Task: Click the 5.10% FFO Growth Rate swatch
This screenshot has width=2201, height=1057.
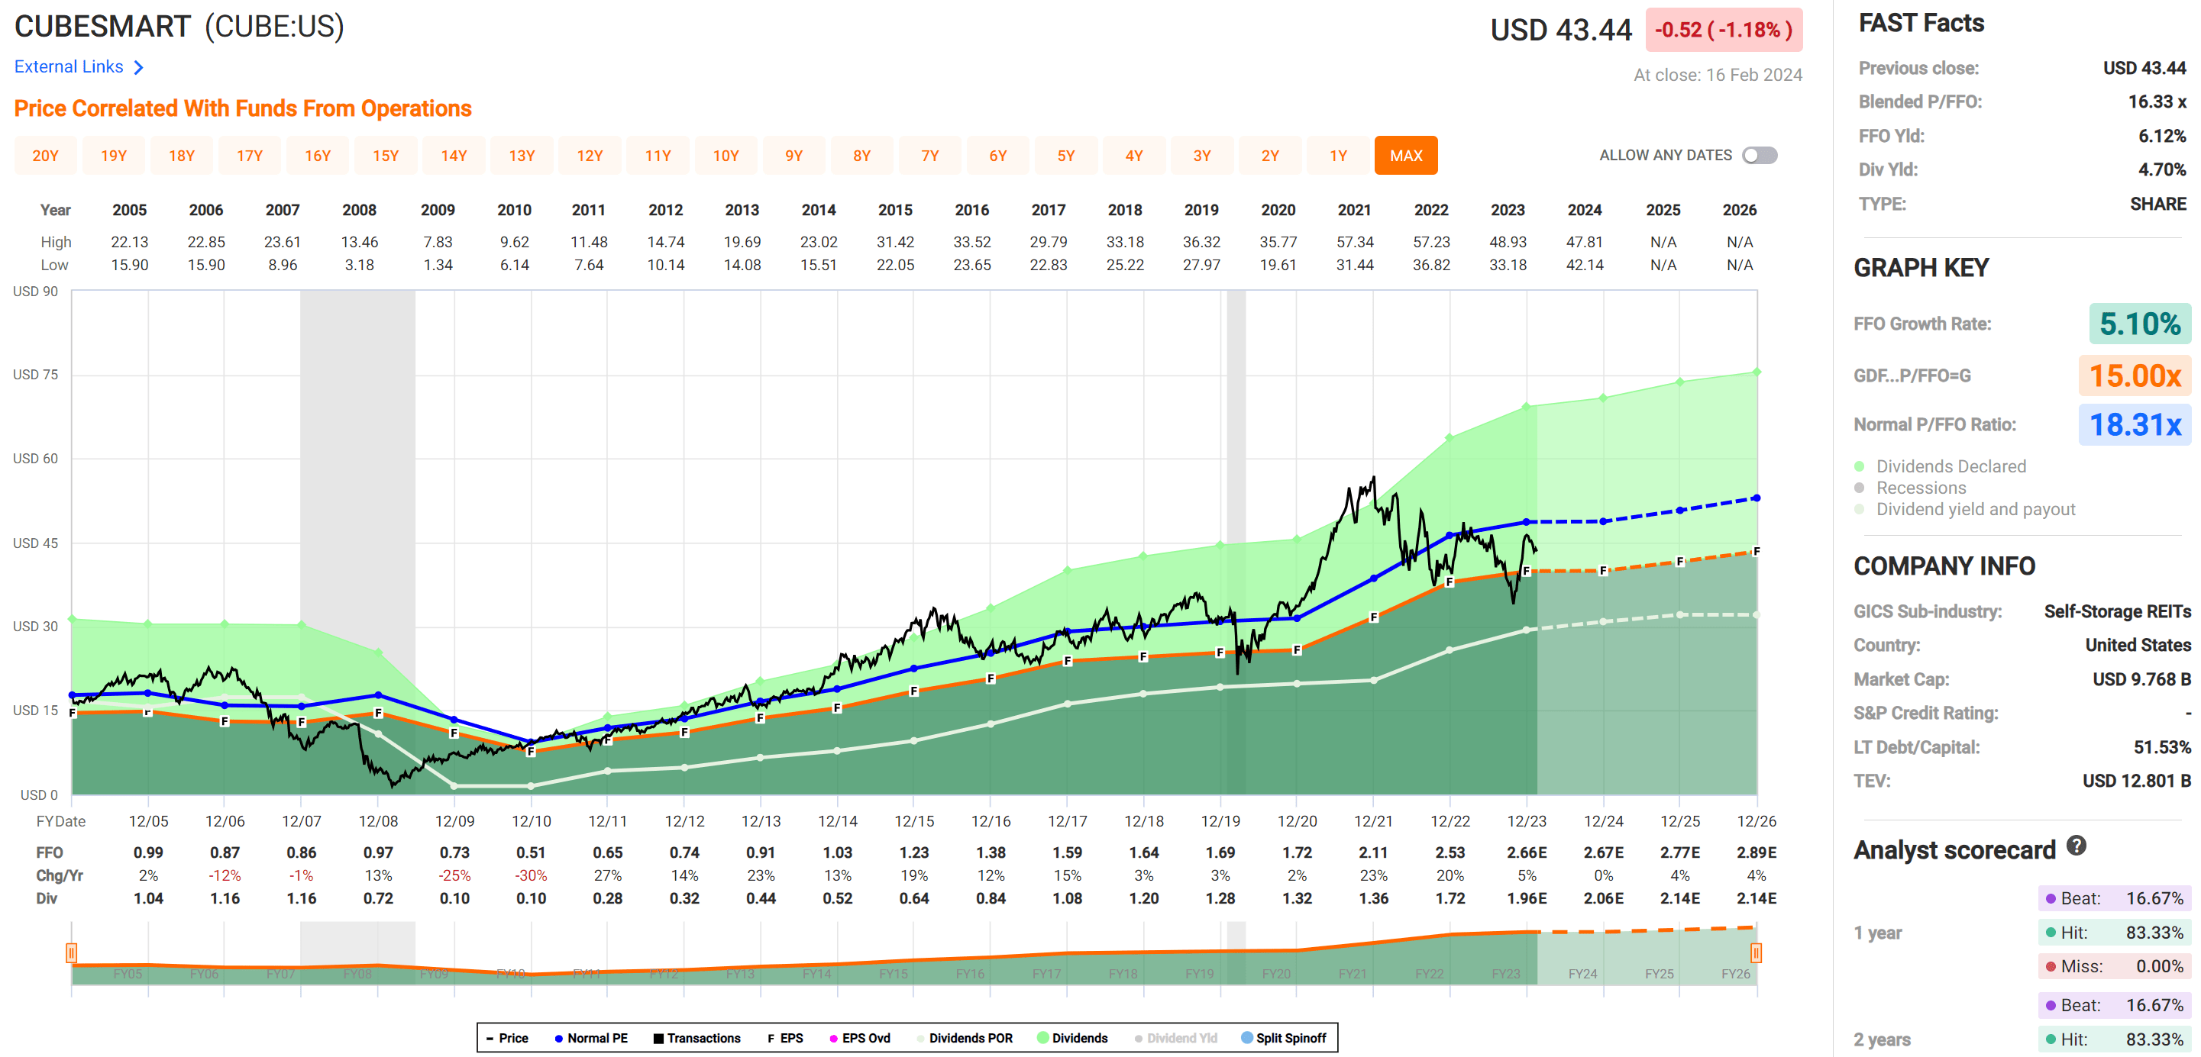Action: [x=2138, y=324]
